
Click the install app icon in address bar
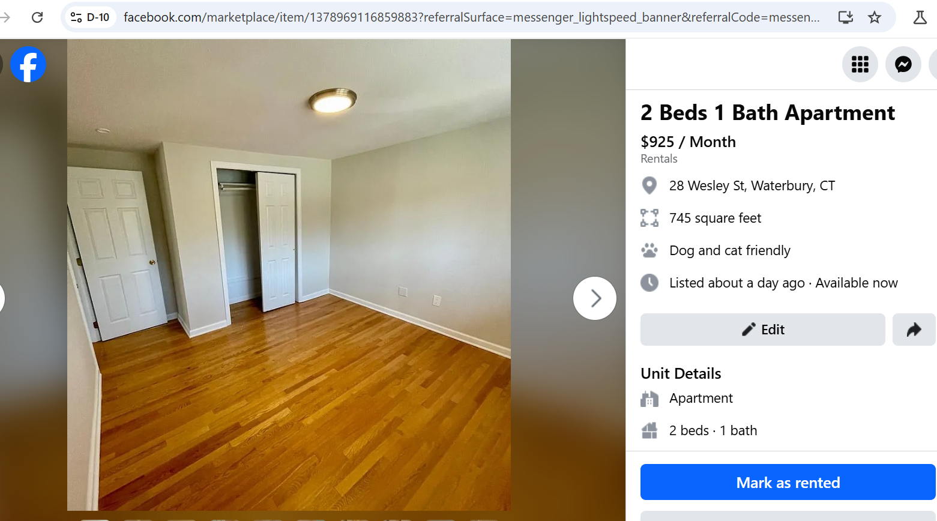[x=846, y=17]
